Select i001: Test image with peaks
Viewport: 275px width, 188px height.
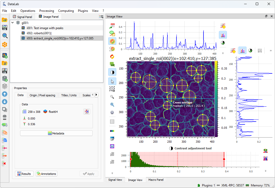62,28
